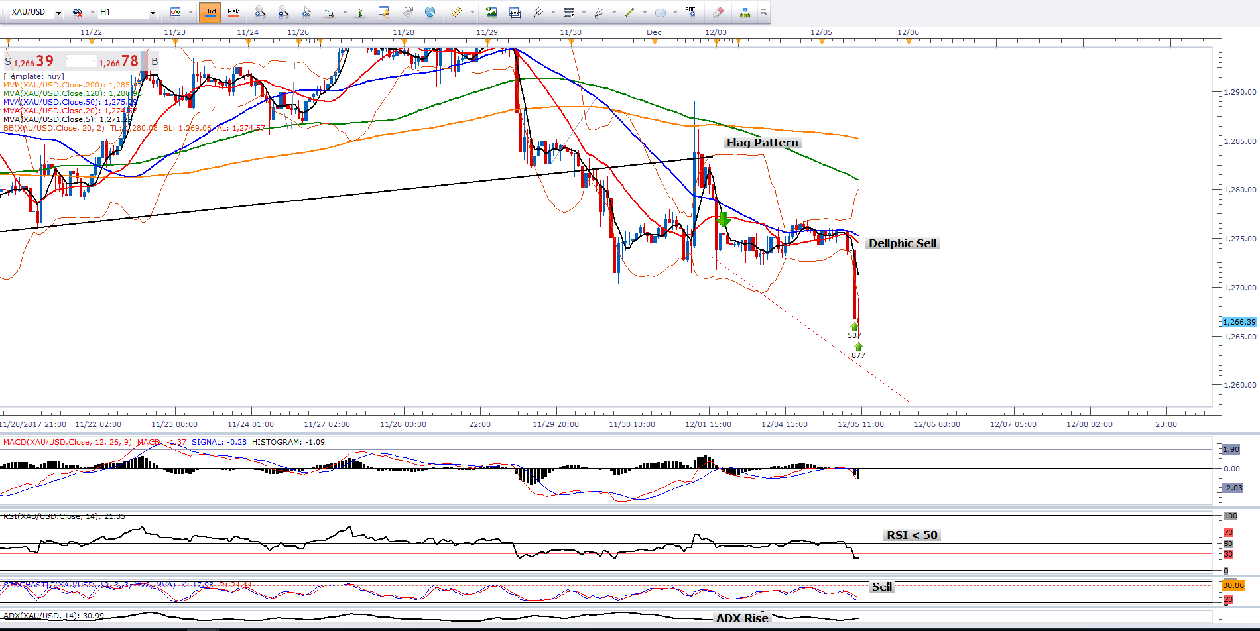Open the toolbar overflow options menu
The height and width of the screenshot is (631, 1260).
(764, 12)
